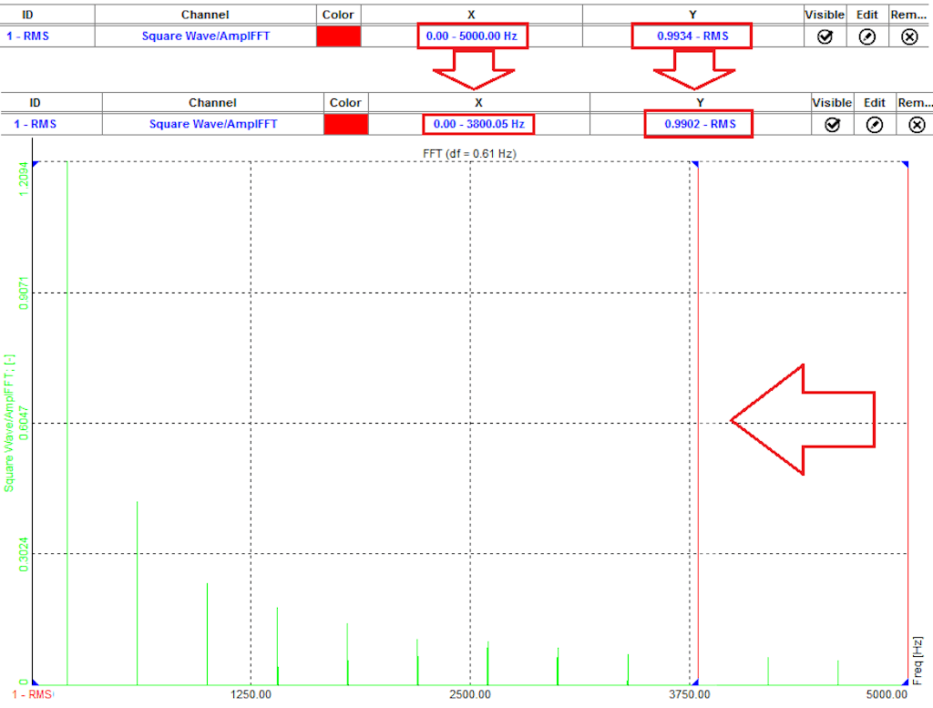Select X range 0.00 - 3800.05 Hz cell

click(478, 124)
